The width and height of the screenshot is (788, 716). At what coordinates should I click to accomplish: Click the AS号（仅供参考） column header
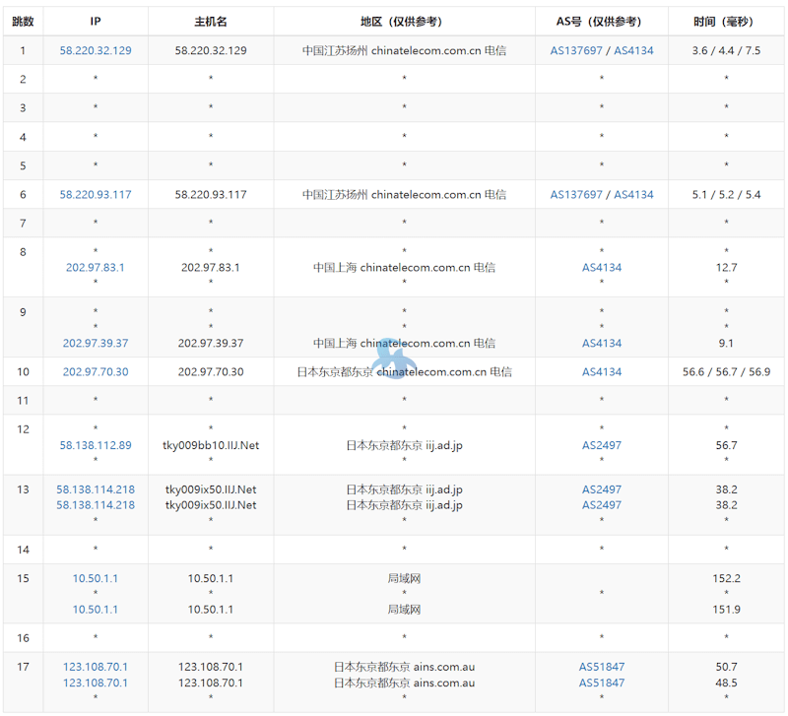pyautogui.click(x=602, y=22)
